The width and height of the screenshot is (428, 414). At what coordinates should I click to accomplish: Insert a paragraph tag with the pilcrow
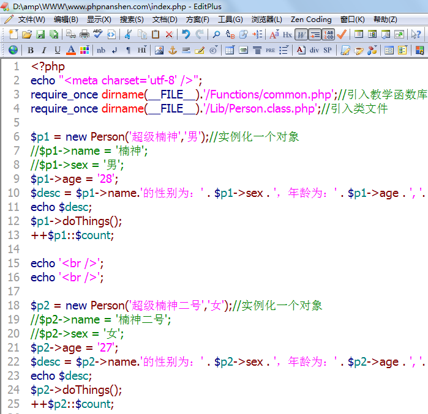click(128, 50)
